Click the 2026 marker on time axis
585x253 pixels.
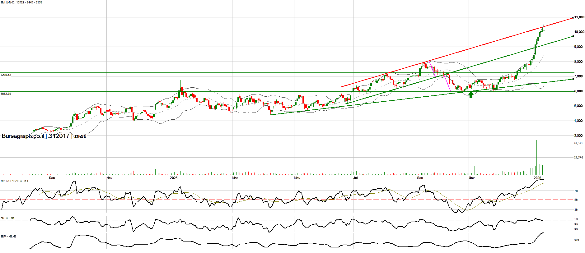coord(537,178)
